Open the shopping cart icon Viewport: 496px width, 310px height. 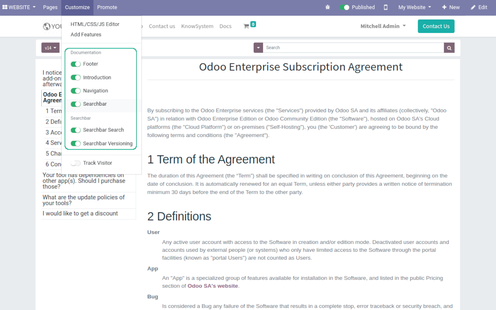click(x=246, y=26)
